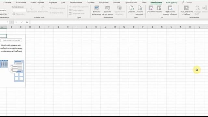Open the Розробник tab
This screenshot has height=117, width=208.
click(104, 2)
